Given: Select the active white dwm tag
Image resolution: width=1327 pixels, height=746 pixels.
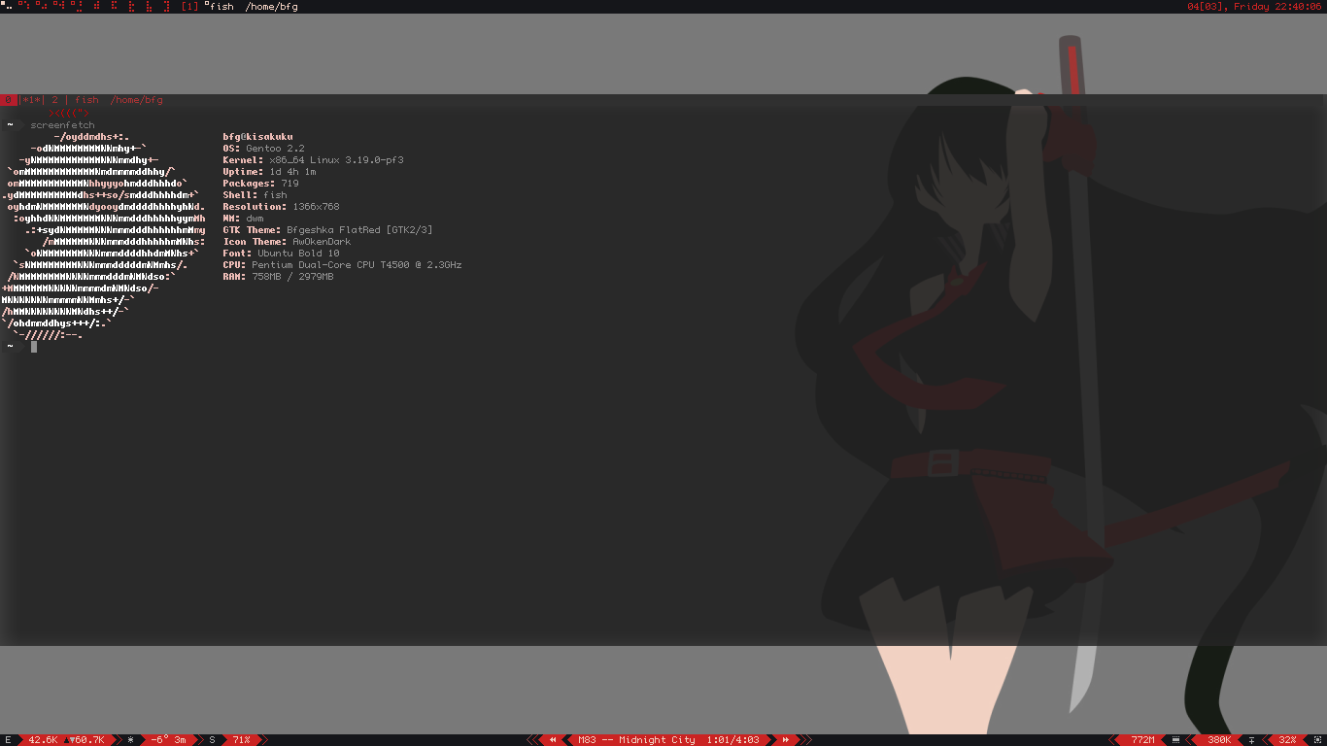Looking at the screenshot, I should pyautogui.click(x=7, y=6).
